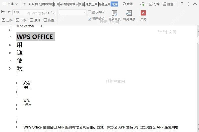Click 展开 expand button
The width and height of the screenshot is (199, 132).
click(x=35, y=20)
